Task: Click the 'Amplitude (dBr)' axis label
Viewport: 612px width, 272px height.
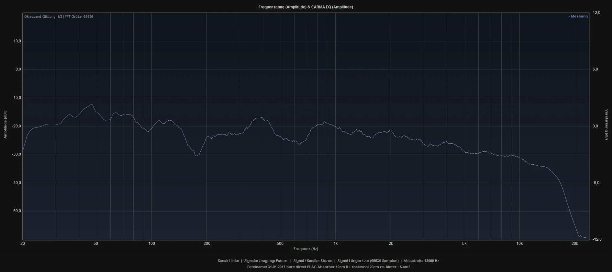Action: click(x=5, y=125)
